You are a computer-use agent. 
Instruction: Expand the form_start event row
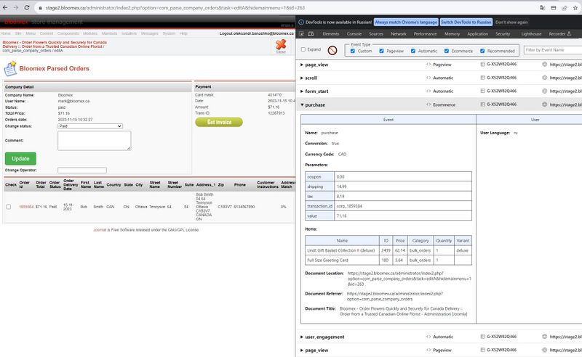coord(302,91)
